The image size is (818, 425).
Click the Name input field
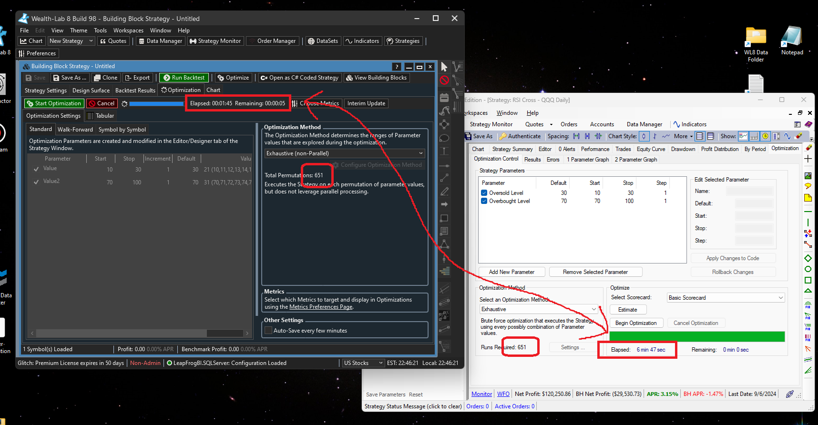pyautogui.click(x=749, y=191)
